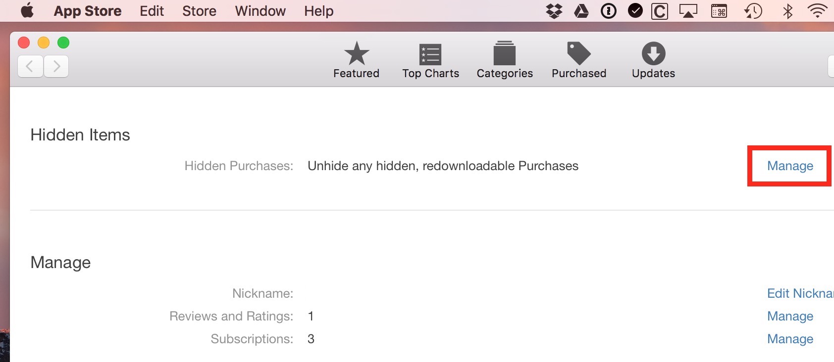Close the App Store window
Viewport: 834px width, 362px height.
pyautogui.click(x=24, y=43)
